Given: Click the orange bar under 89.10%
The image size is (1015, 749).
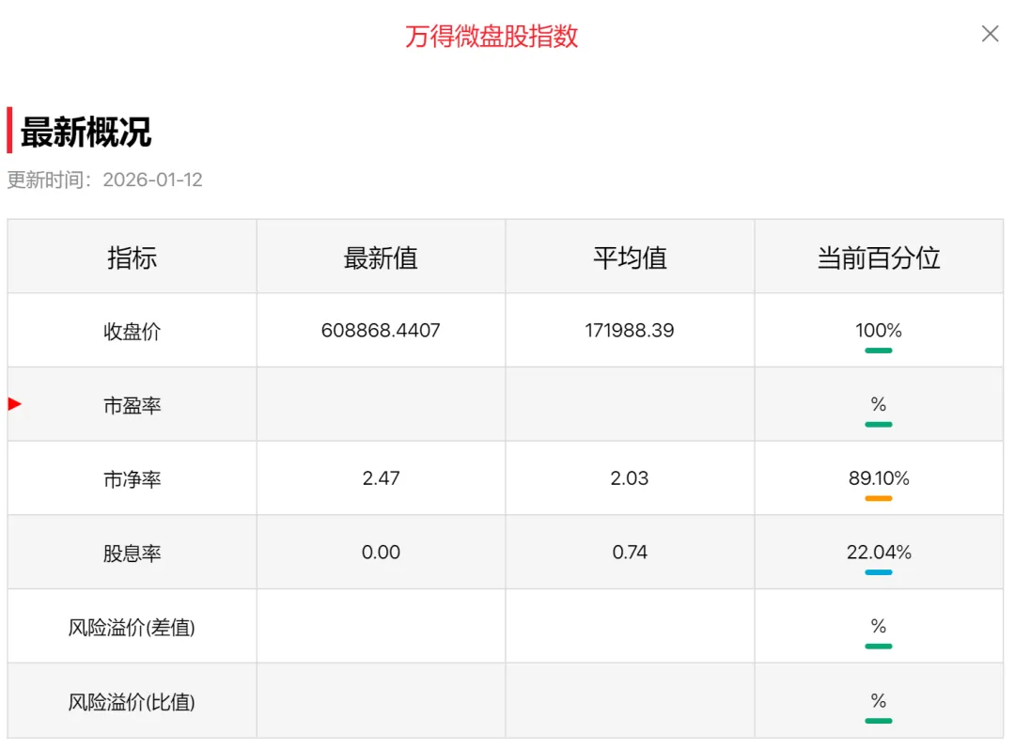Looking at the screenshot, I should point(879,498).
